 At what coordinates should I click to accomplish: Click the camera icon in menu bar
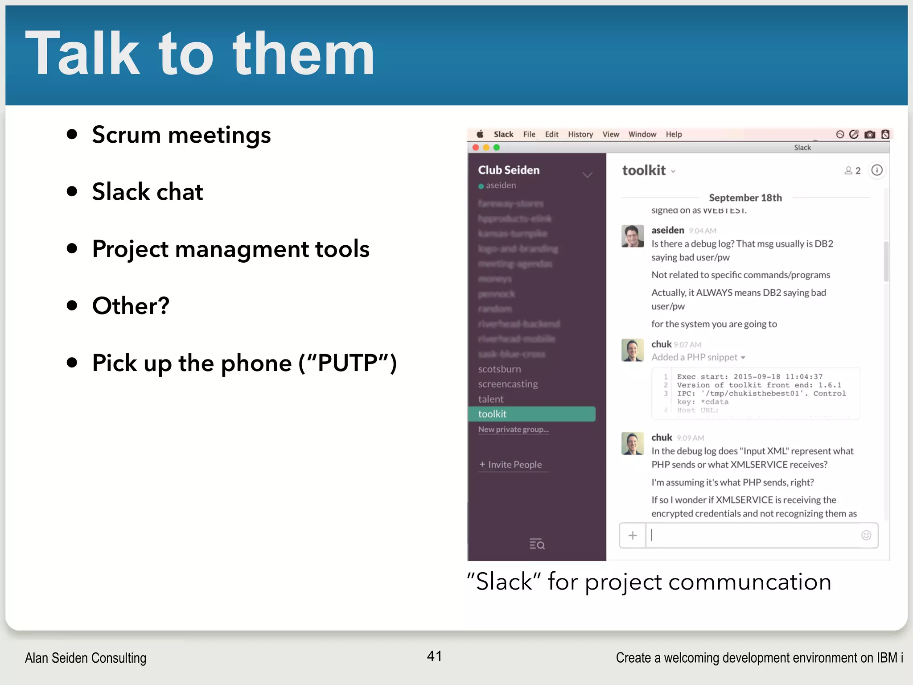pos(869,134)
